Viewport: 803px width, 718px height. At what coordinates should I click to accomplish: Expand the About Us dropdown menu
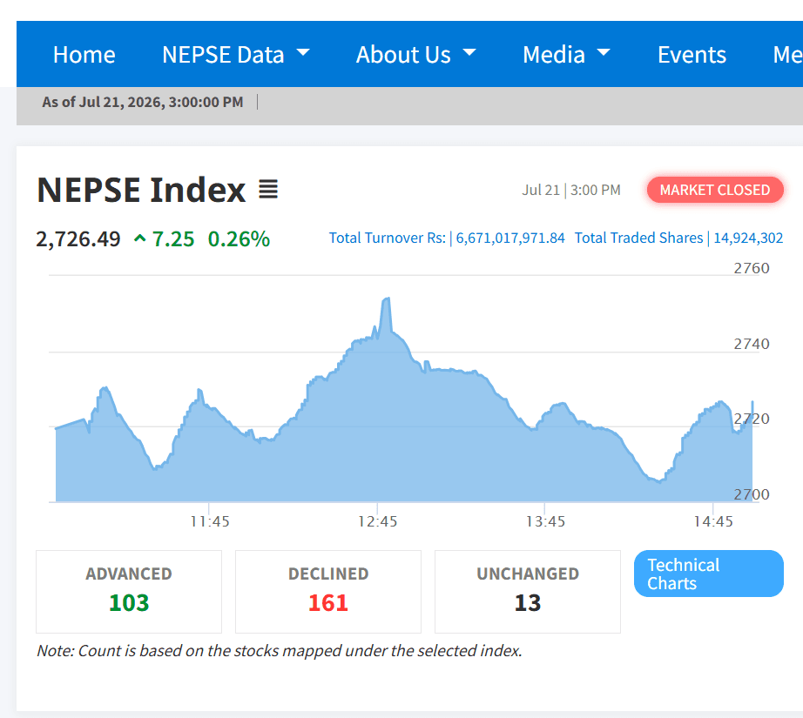pos(415,55)
